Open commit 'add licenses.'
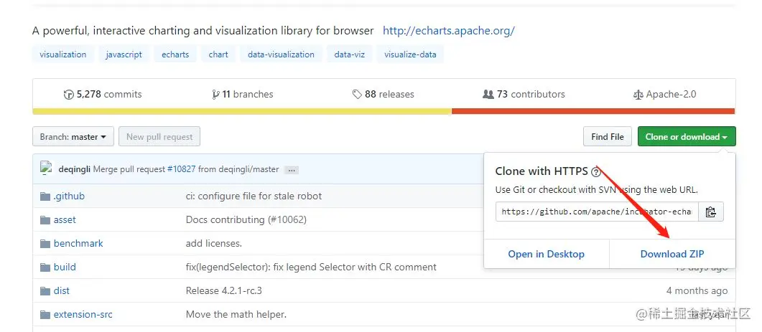 pyautogui.click(x=214, y=243)
